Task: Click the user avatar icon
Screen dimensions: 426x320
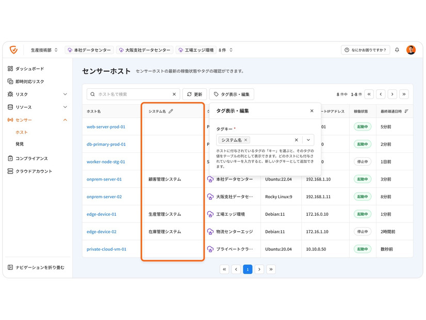Action: [x=411, y=50]
